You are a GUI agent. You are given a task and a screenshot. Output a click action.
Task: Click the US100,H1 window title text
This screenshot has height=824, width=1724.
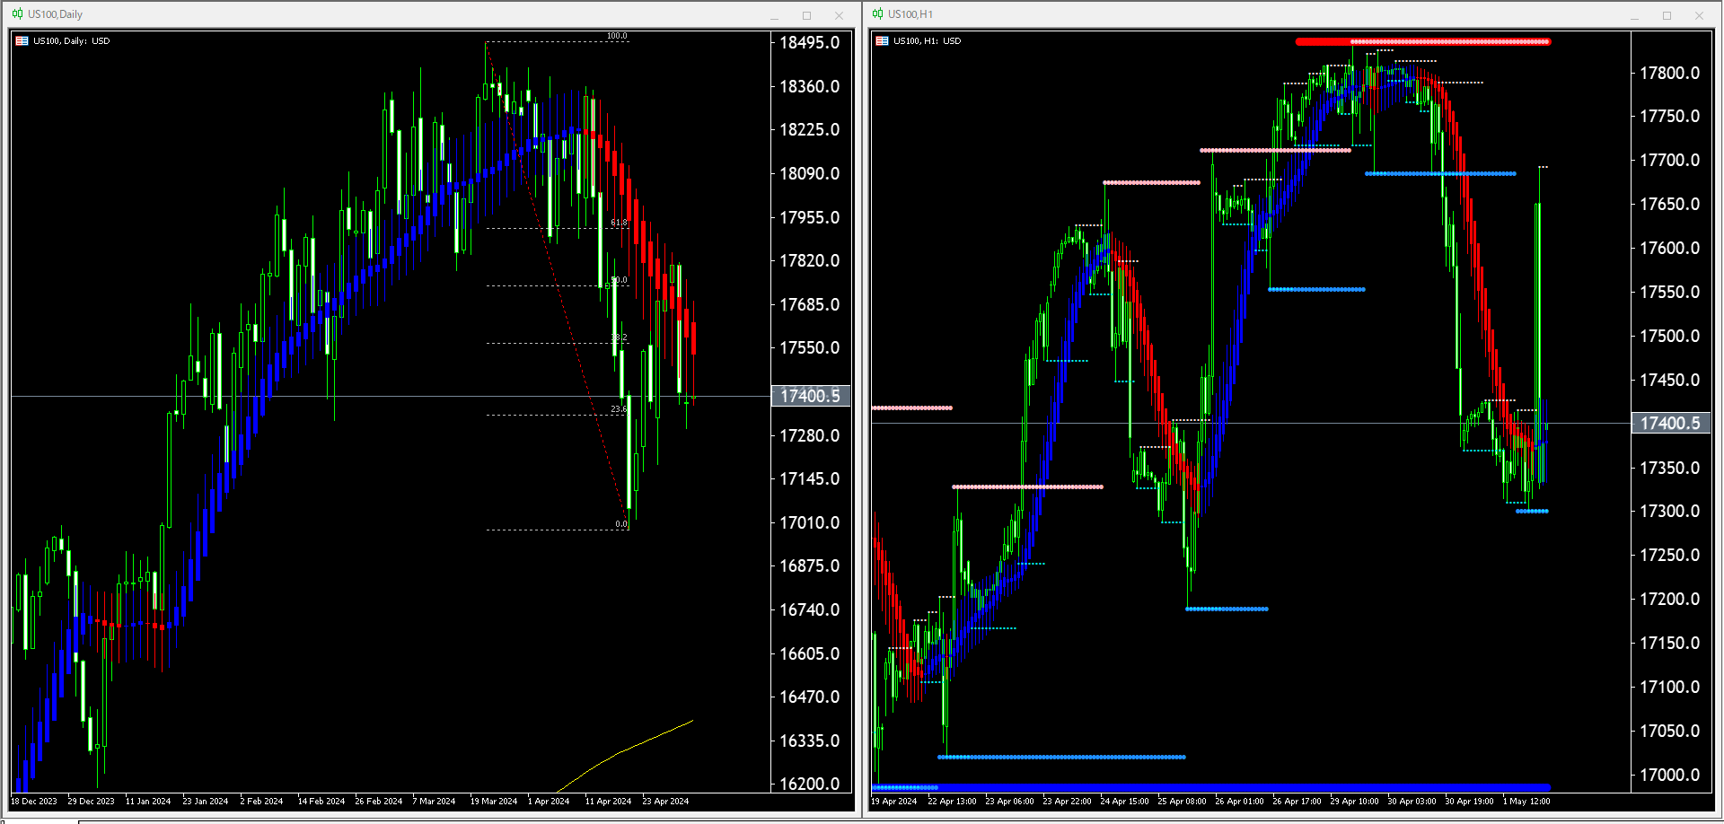click(910, 14)
